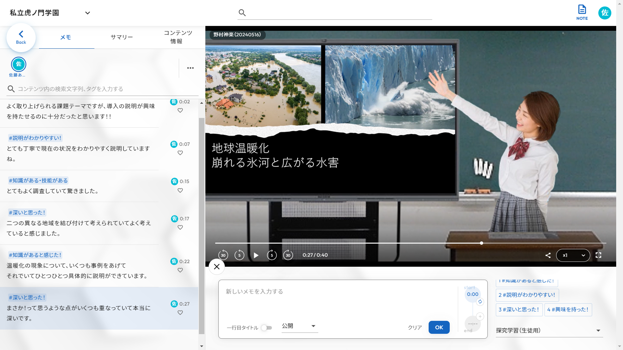623x350 pixels.
Task: Click the 0:27 / 0:40 playback time display
Action: coord(315,255)
